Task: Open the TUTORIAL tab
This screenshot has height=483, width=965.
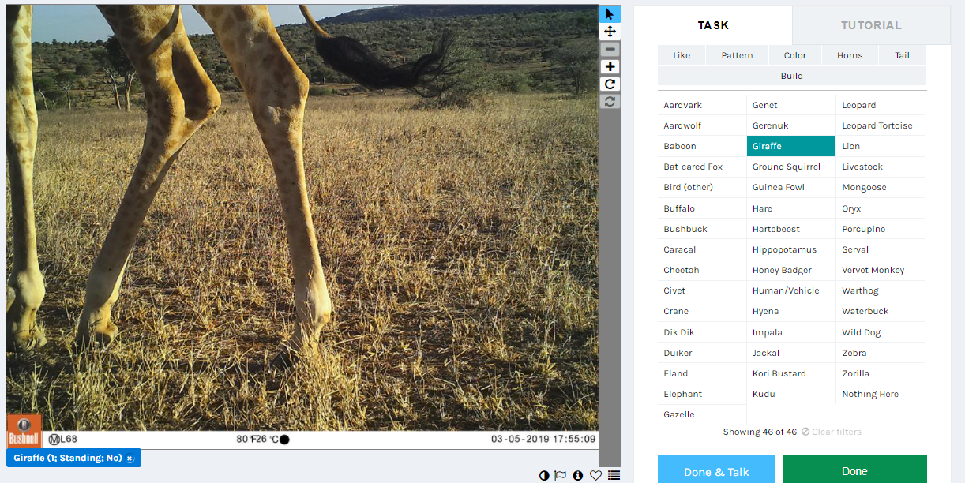Action: (871, 25)
